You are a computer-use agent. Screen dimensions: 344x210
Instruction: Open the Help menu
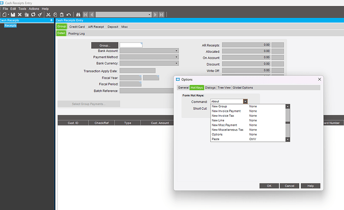[45, 9]
